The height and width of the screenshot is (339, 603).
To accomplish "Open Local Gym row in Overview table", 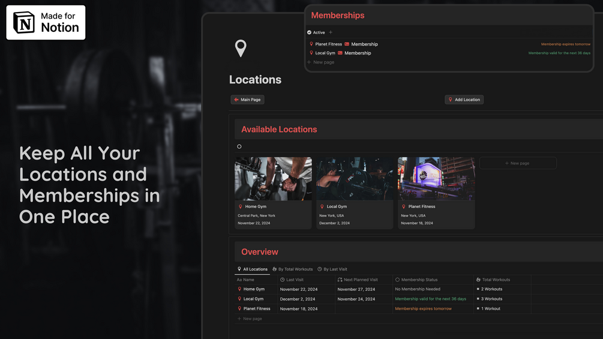I will [253, 299].
